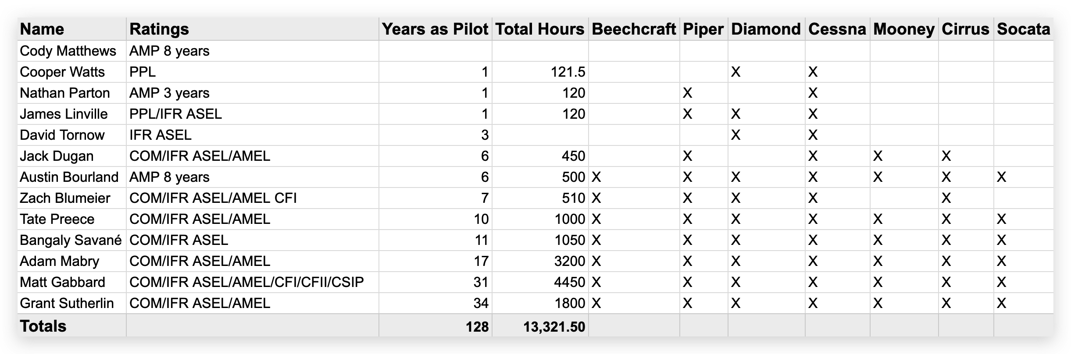Select David Tornow's empty Total Hours cell
Image resolution: width=1071 pixels, height=354 pixels.
point(540,135)
